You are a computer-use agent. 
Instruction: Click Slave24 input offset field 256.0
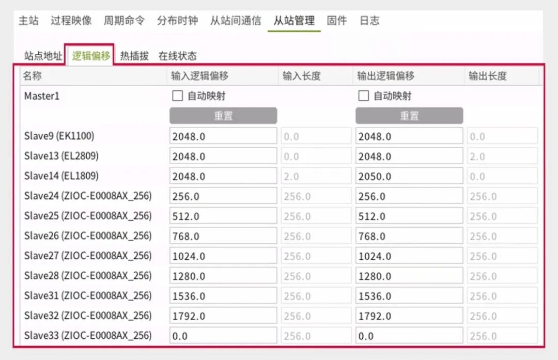pyautogui.click(x=223, y=196)
